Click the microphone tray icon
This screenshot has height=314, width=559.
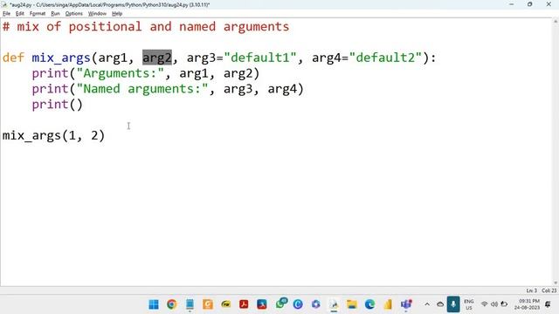[x=453, y=304]
